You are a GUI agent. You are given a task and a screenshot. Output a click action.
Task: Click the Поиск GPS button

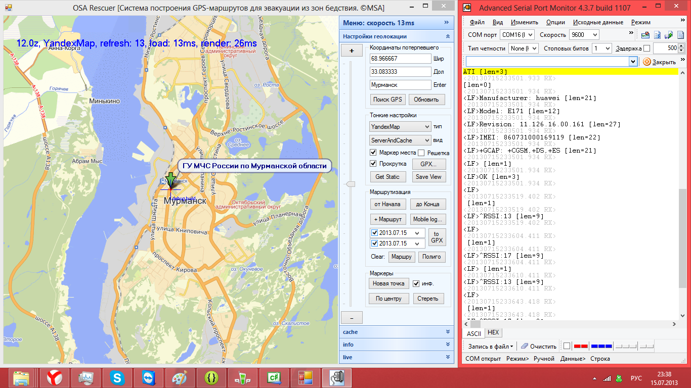click(x=387, y=100)
